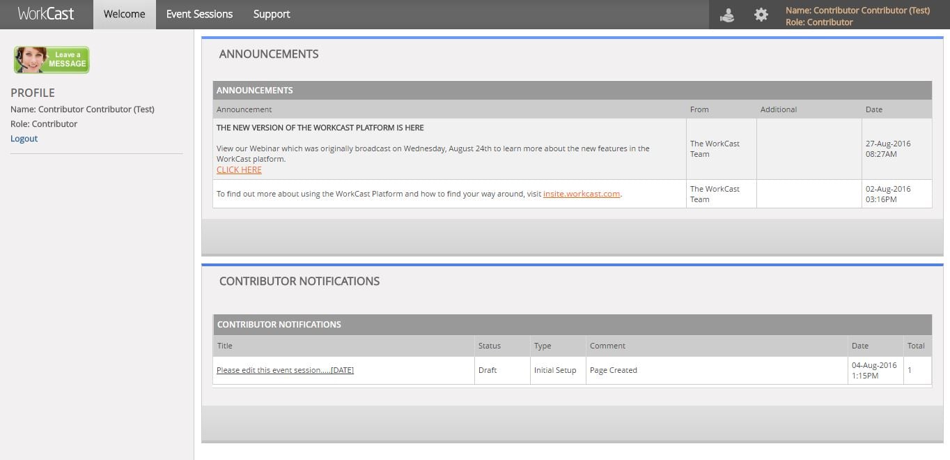Click the '02-Aug-2016 03:16PM' date cell
Image resolution: width=950 pixels, height=460 pixels.
(x=897, y=194)
